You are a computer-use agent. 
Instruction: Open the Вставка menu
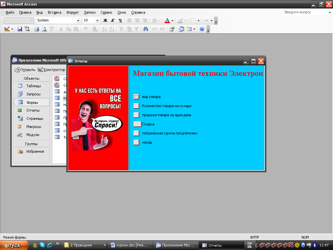pos(54,12)
